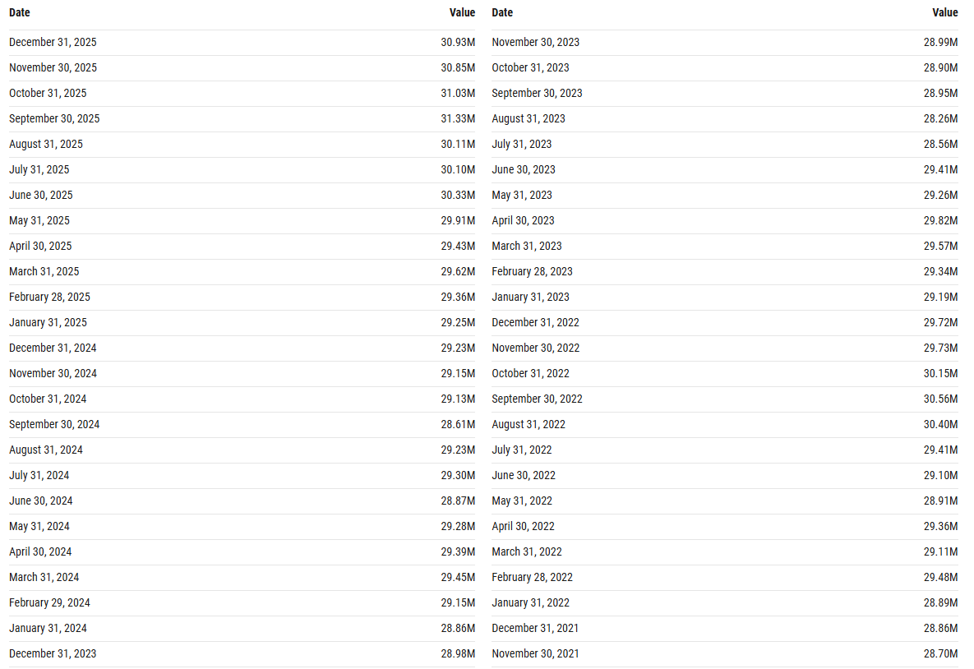Click the 28.61M value for September 2024

457,424
